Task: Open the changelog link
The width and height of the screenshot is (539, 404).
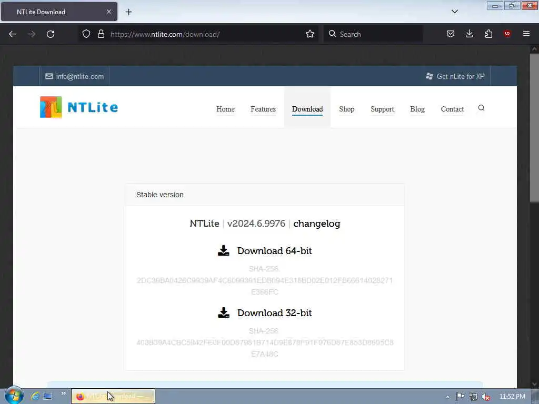Action: click(316, 224)
